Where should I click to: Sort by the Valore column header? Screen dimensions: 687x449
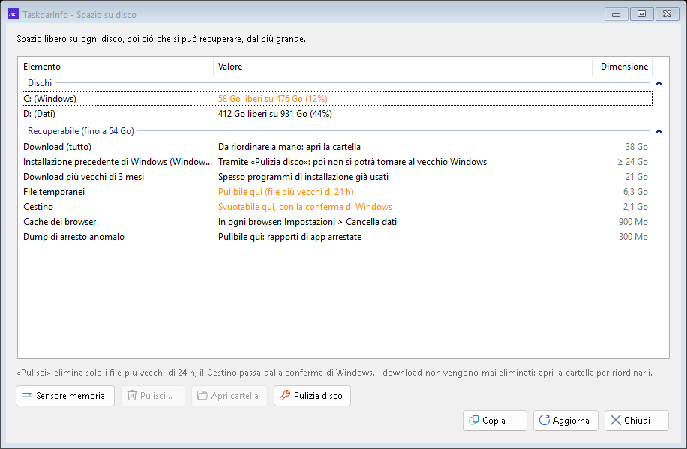[403, 67]
